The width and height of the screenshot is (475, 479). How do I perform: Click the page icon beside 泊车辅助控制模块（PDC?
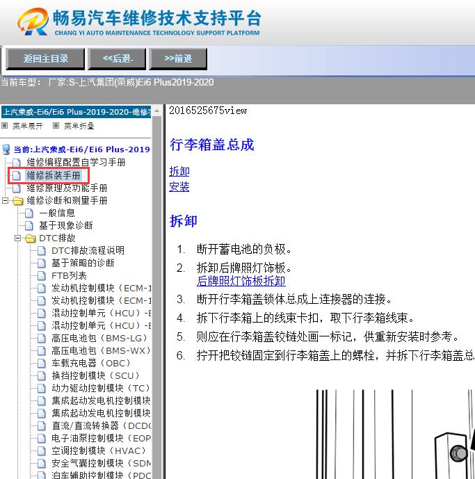click(42, 476)
